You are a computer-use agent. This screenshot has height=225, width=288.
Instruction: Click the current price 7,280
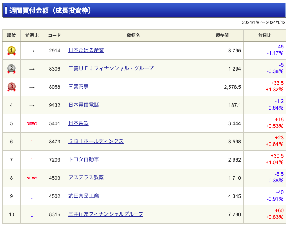234,214
